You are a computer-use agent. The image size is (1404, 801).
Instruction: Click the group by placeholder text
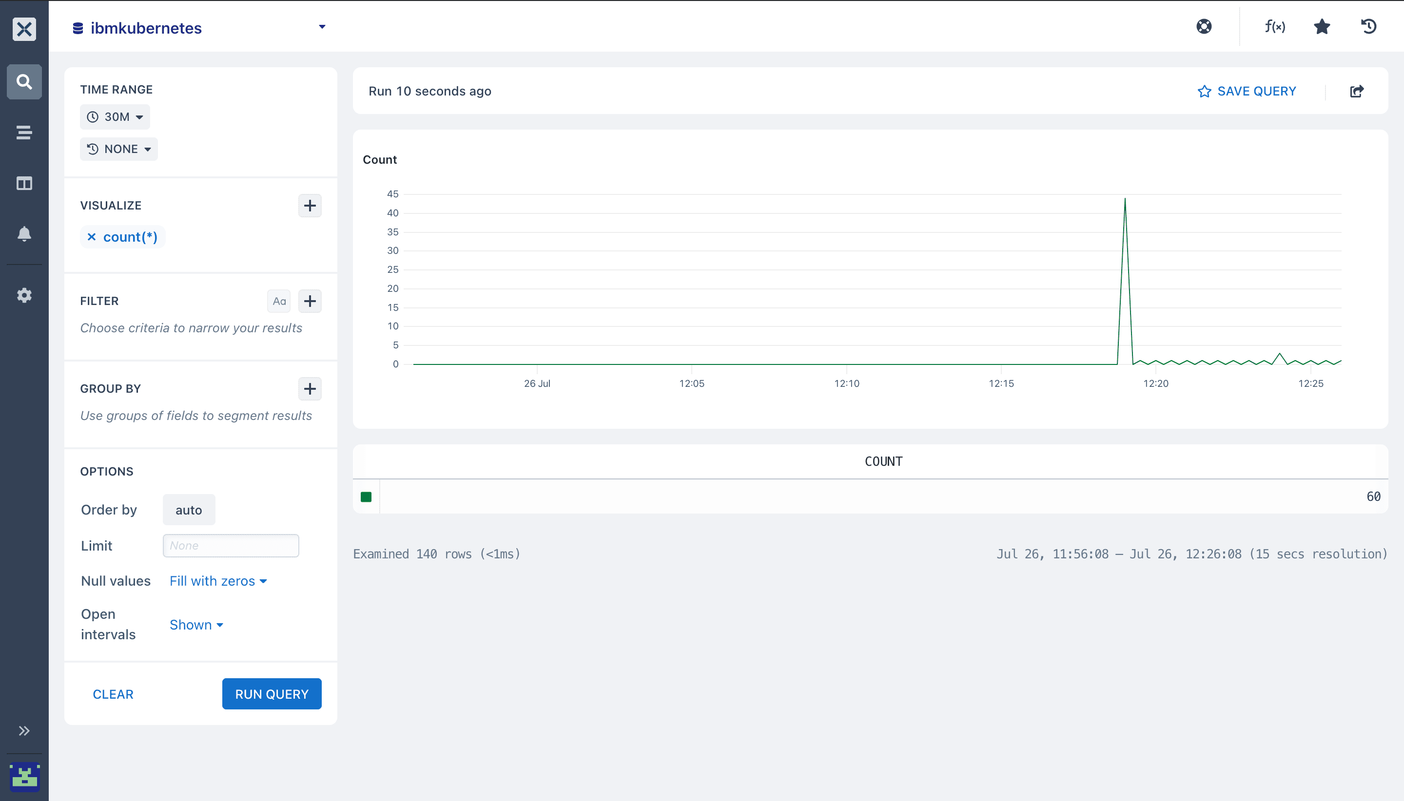tap(196, 416)
